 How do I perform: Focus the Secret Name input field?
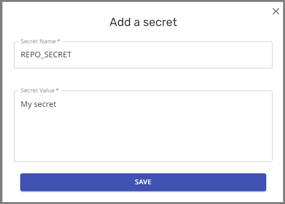143,55
